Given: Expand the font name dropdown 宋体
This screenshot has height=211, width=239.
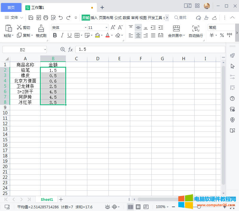Looking at the screenshot, I should click(86, 28).
